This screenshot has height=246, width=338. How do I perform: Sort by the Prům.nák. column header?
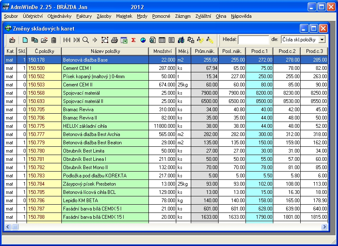[x=204, y=51]
